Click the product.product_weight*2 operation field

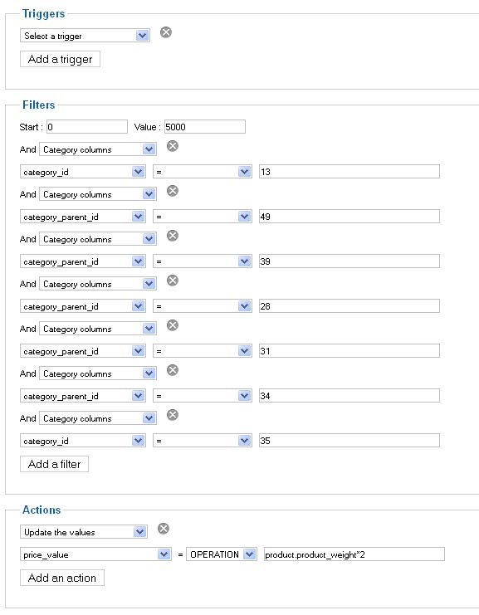coord(354,554)
